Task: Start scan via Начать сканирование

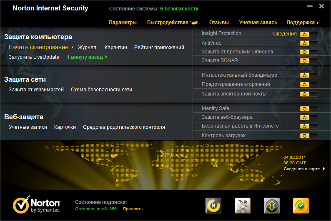Action: (x=38, y=47)
